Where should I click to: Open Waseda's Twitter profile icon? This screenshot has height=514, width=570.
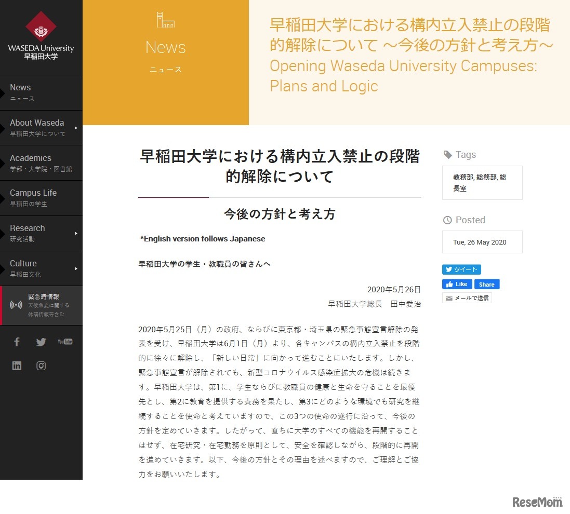point(41,342)
